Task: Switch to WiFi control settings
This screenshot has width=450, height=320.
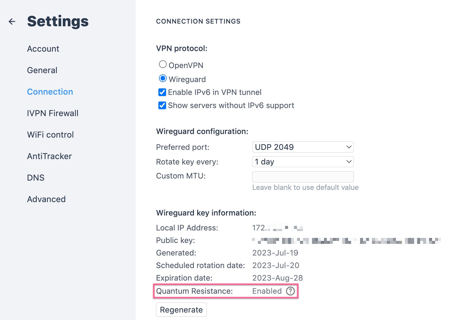Action: point(50,135)
